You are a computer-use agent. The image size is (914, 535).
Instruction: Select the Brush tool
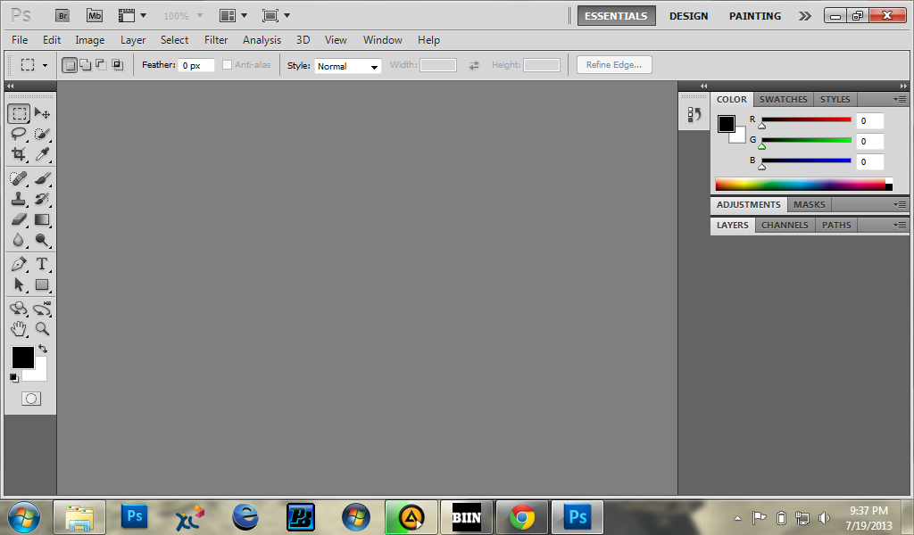pos(42,178)
